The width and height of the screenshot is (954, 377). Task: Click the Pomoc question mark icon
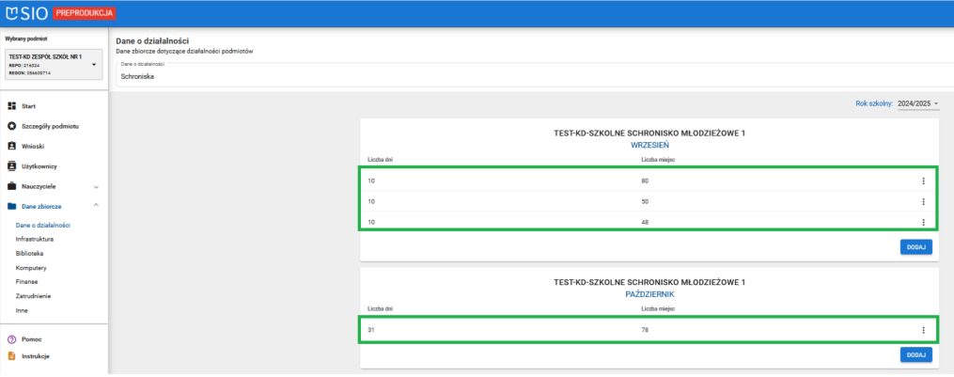(x=11, y=338)
